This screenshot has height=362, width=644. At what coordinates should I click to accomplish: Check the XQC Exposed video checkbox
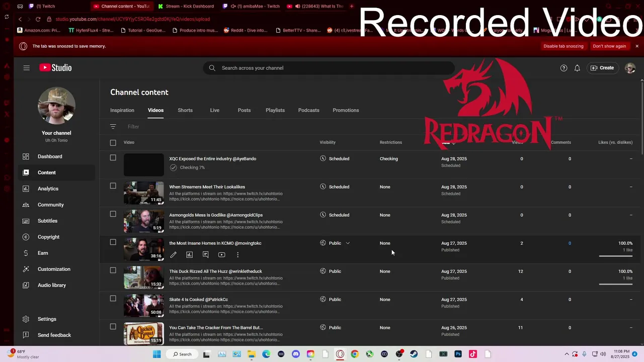coord(113,157)
